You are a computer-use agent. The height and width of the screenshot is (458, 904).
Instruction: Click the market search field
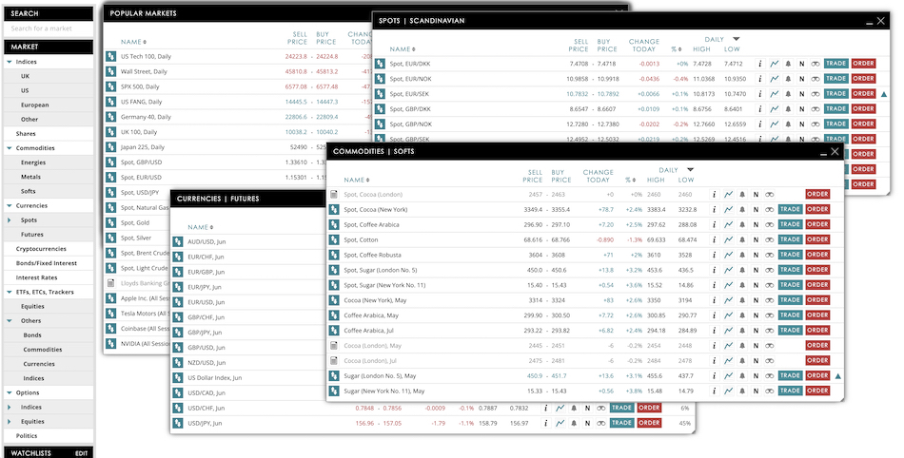47,29
